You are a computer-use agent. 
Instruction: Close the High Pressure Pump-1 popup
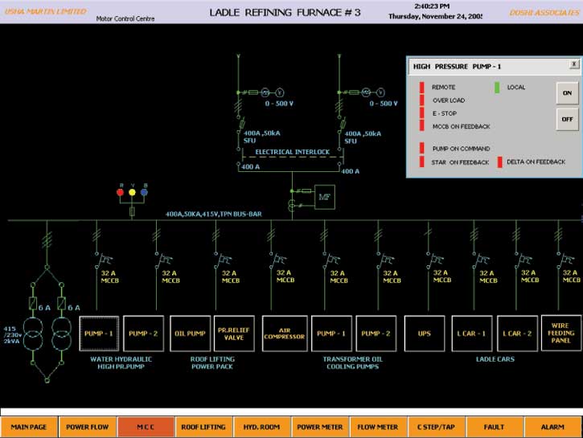tap(574, 64)
